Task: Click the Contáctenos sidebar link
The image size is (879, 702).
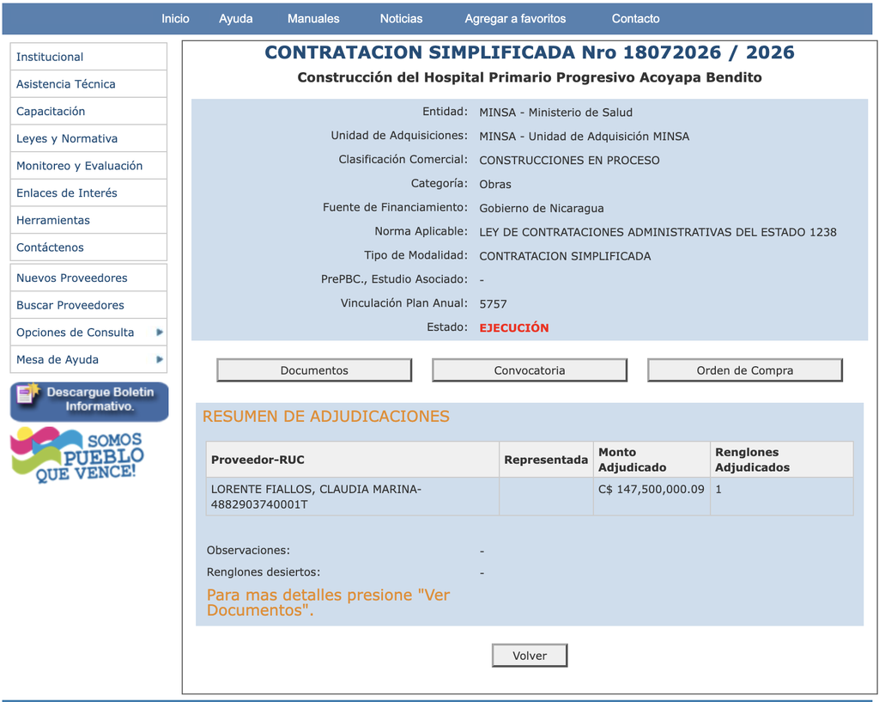Action: 88,247
